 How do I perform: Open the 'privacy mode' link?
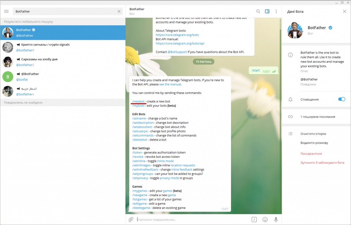pyautogui.click(x=169, y=178)
